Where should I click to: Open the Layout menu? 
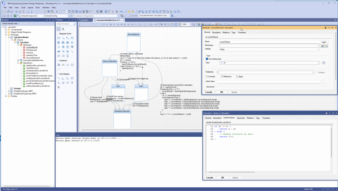click(30, 8)
